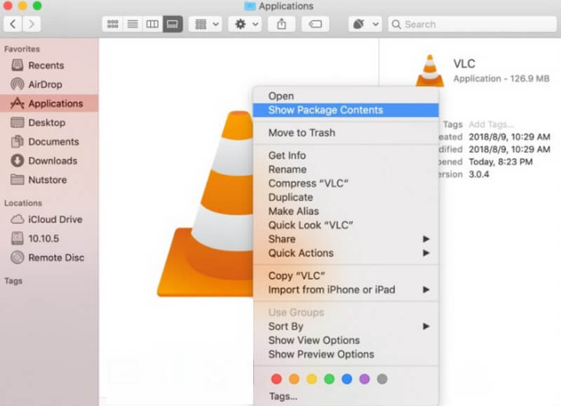
Task: Select Move to Trash menu item
Action: coord(302,133)
